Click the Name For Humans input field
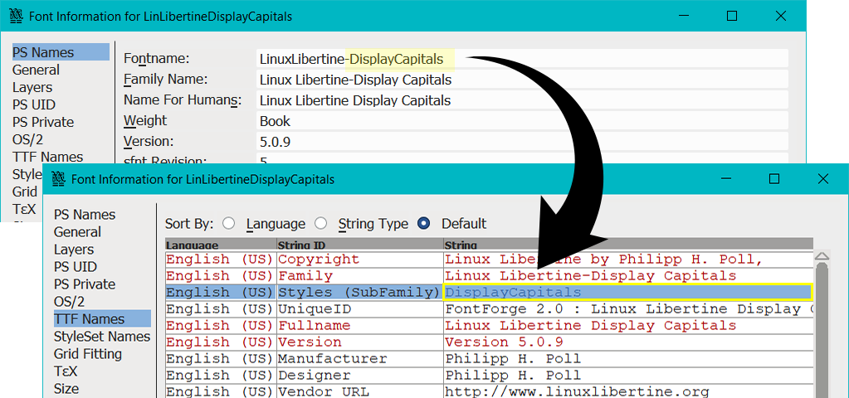Image resolution: width=849 pixels, height=398 pixels. (x=522, y=100)
